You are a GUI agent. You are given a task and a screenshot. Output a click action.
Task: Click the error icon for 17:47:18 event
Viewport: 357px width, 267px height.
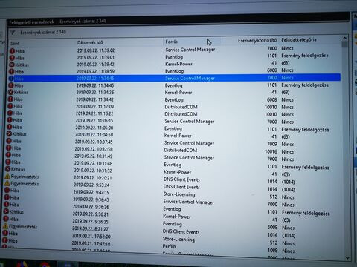point(5,240)
